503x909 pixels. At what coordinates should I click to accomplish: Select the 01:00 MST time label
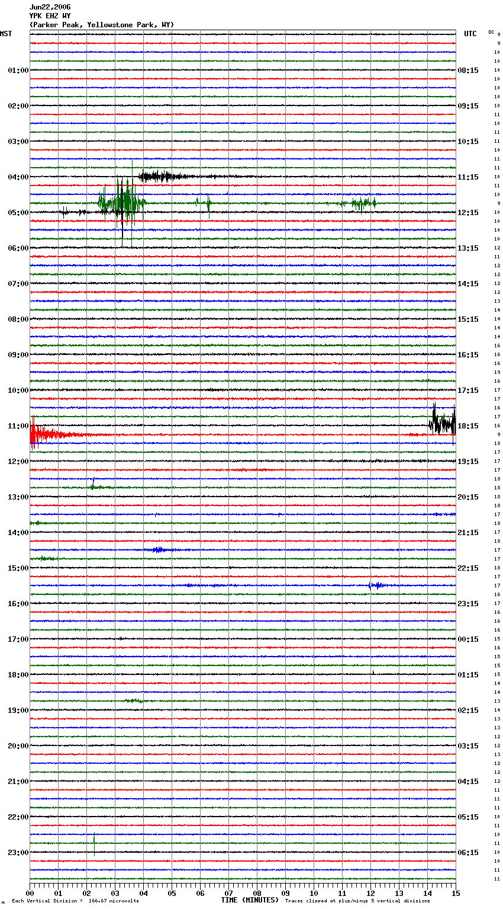tap(18, 71)
